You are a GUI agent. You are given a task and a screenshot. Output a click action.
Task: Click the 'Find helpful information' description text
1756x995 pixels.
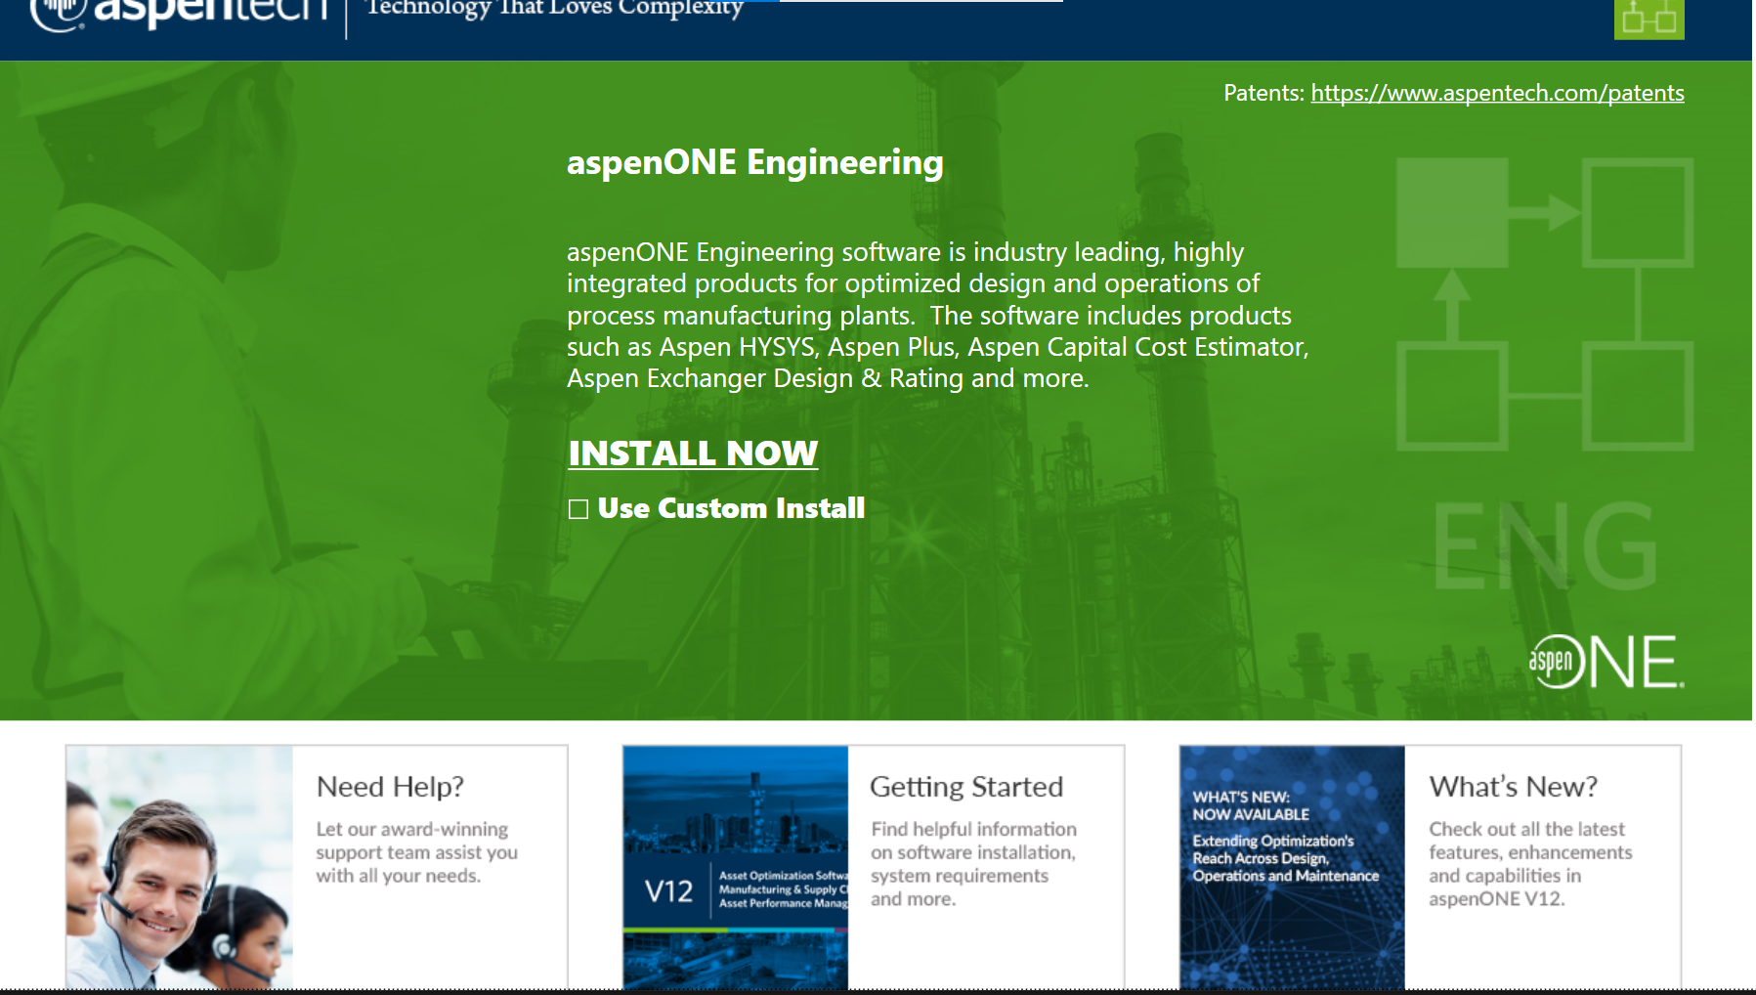pos(973,864)
